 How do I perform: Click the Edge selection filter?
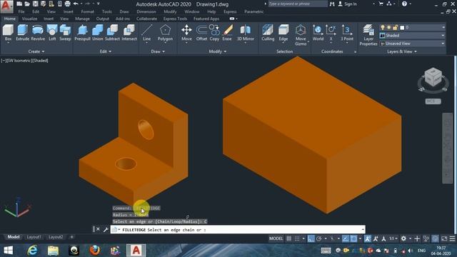pyautogui.click(x=283, y=33)
